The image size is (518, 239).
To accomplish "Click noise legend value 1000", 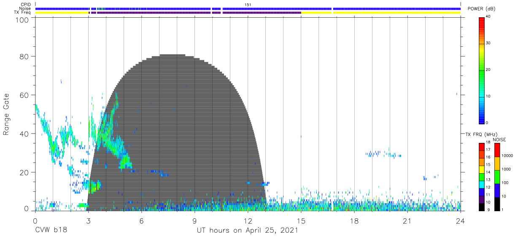I will [506, 169].
